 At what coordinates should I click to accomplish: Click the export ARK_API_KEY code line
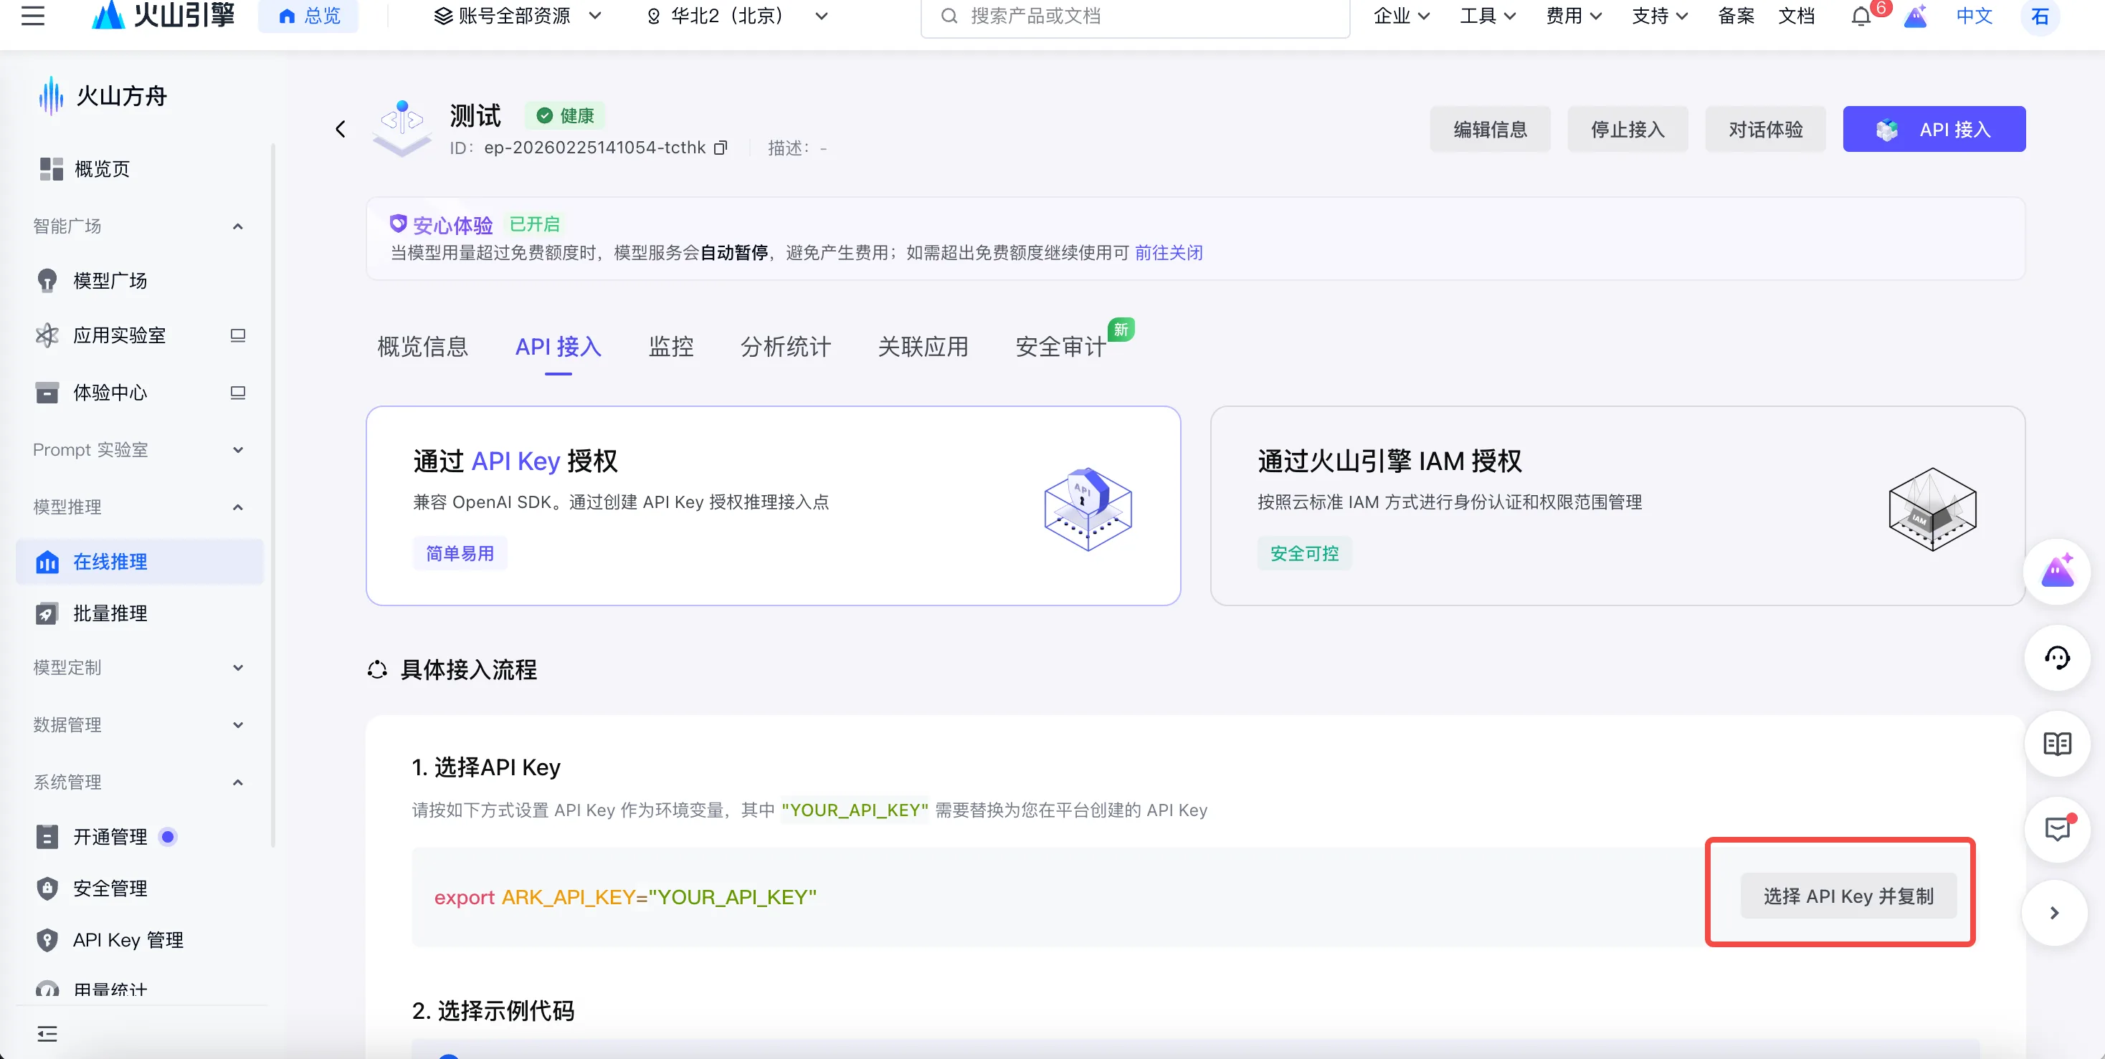625,897
